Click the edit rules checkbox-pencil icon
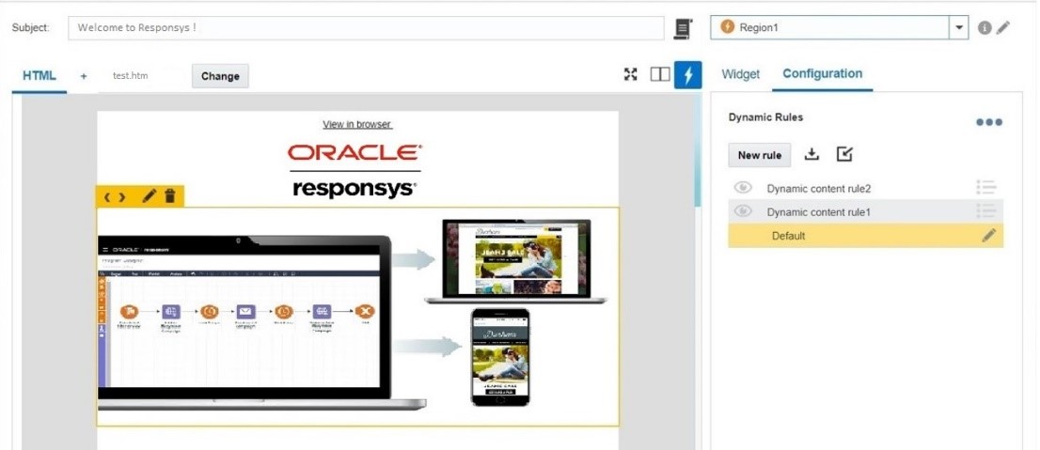The height and width of the screenshot is (450, 1040). click(x=843, y=154)
